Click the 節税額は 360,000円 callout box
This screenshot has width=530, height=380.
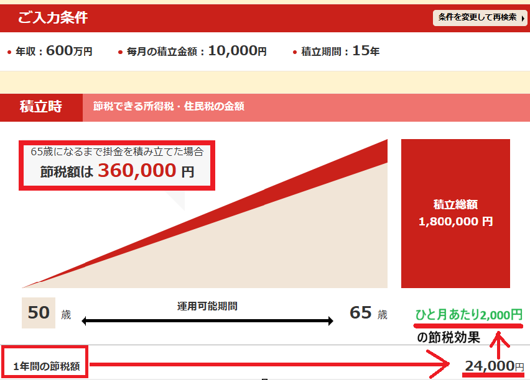pyautogui.click(x=117, y=164)
